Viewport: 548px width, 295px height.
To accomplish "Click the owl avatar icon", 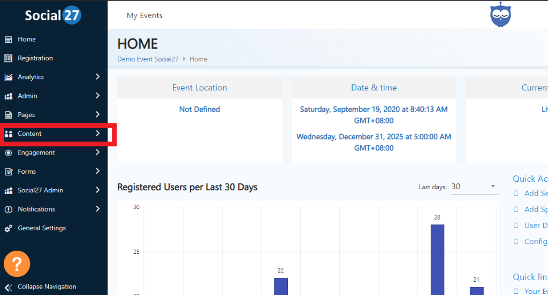I will (x=500, y=14).
